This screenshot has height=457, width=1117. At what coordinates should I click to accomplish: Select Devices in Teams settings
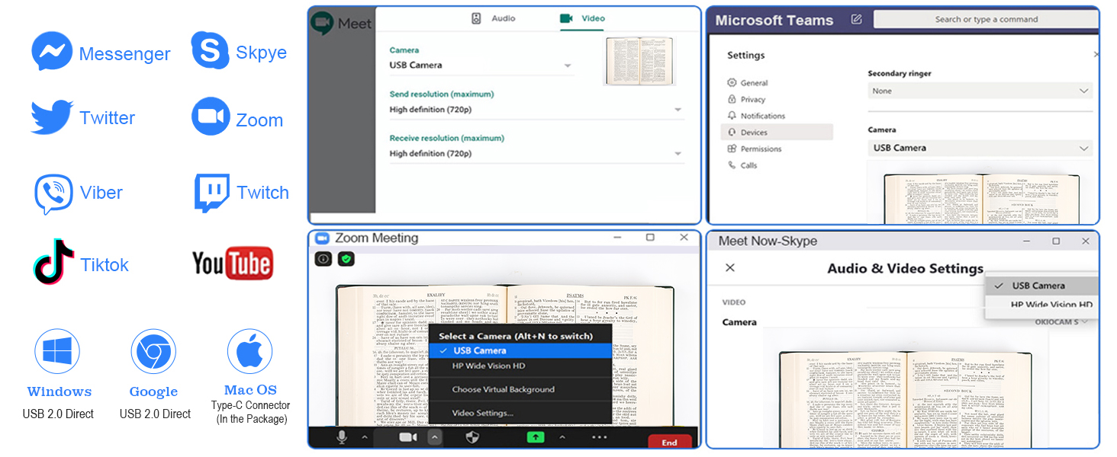pyautogui.click(x=777, y=133)
